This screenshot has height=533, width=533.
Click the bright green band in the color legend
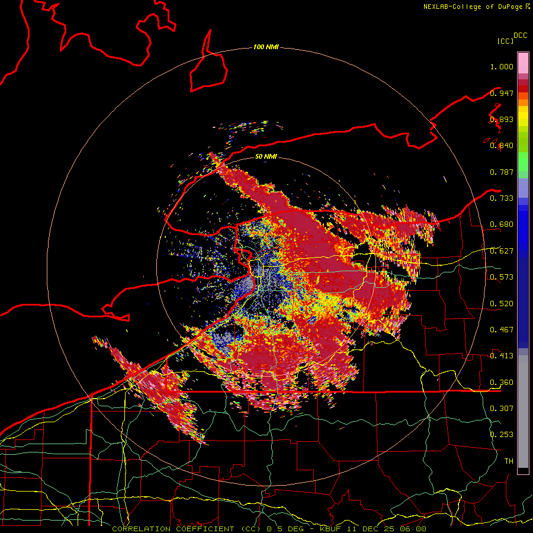pos(523,162)
